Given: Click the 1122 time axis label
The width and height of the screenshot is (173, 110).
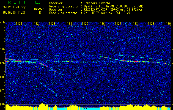Looking at the screenshot, I should [x=36, y=24].
